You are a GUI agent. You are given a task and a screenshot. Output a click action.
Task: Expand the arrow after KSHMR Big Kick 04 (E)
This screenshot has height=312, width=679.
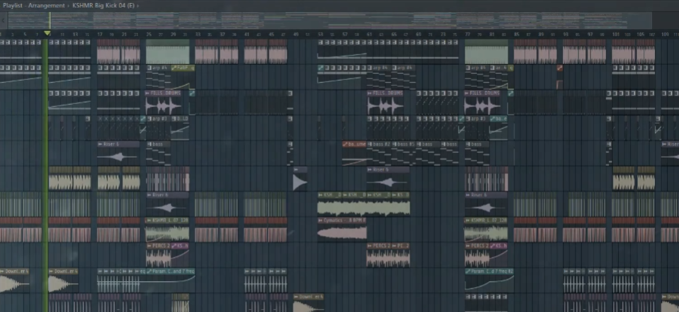click(138, 5)
